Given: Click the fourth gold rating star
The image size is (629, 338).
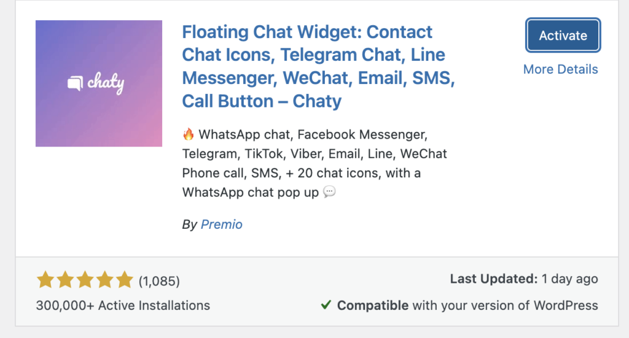Looking at the screenshot, I should click(104, 280).
